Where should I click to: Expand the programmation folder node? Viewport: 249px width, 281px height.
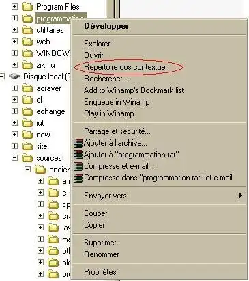14,18
